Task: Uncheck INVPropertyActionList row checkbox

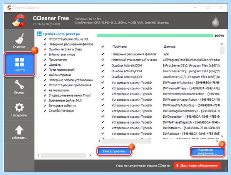Action: [103, 82]
